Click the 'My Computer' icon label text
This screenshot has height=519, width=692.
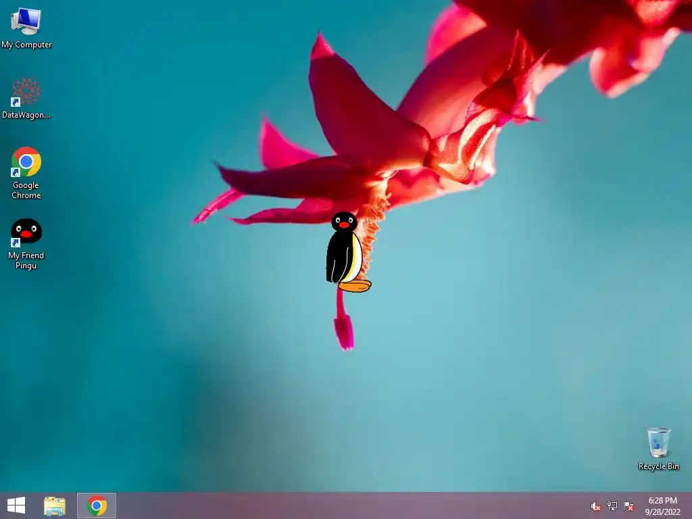click(26, 45)
